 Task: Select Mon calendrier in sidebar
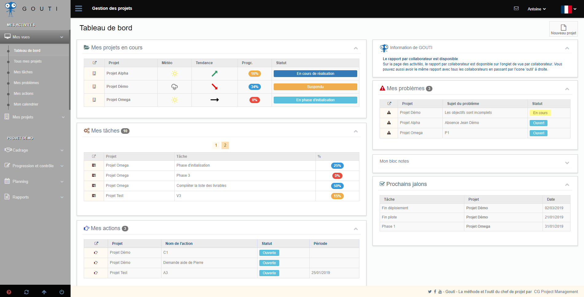(x=26, y=104)
